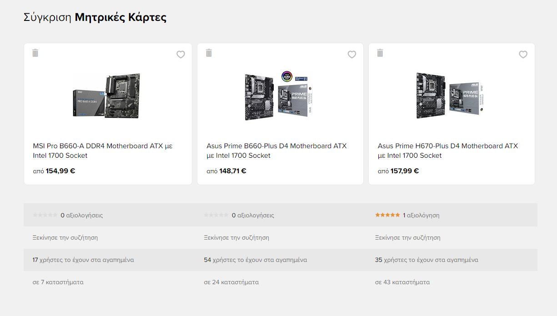Viewport: 557px width, 316px height.
Task: Click the empty star rating for MSI board
Action: pos(45,215)
